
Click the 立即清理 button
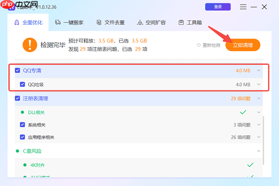click(243, 45)
